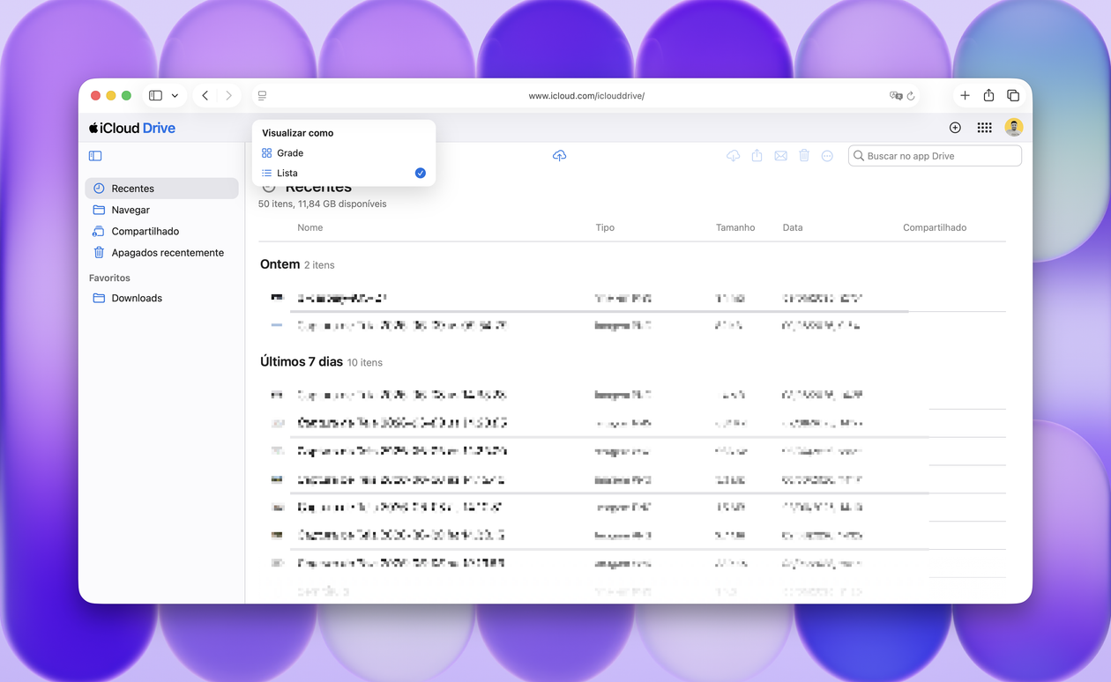
Task: Select the first file row under Ontem
Action: [632, 299]
